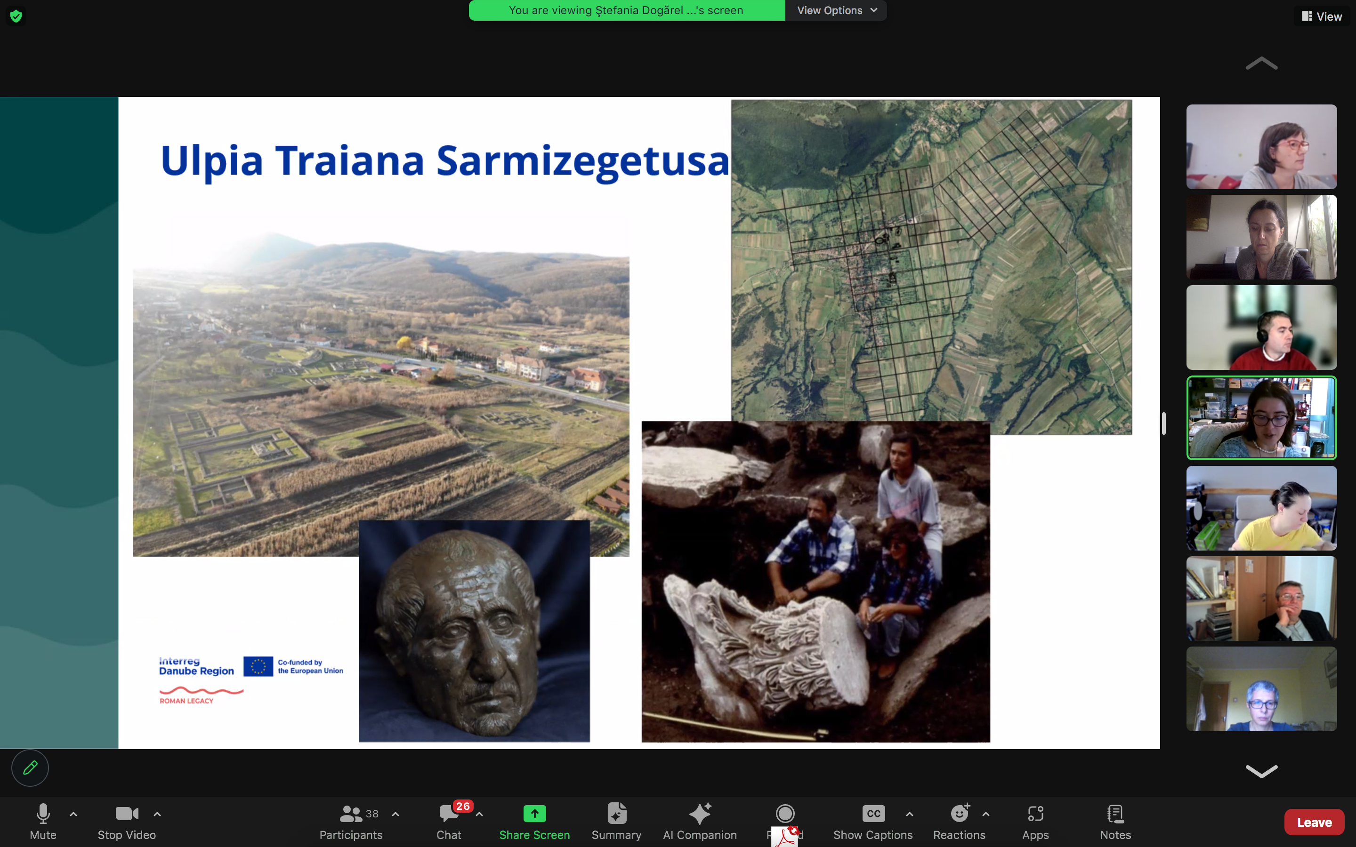The width and height of the screenshot is (1356, 847).
Task: Open the Chat panel with 26 unread messages
Action: pyautogui.click(x=449, y=822)
